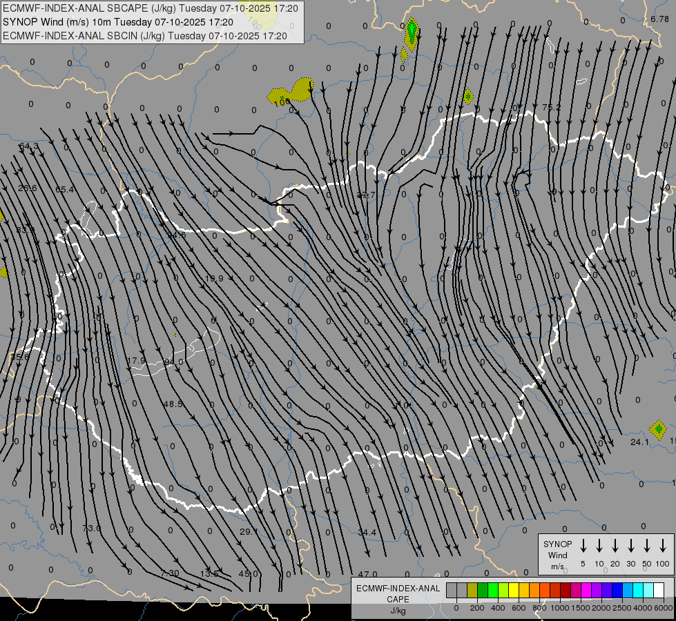This screenshot has height=621, width=676.
Task: Select the 100 m/s wind arrow symbol
Action: (663, 546)
